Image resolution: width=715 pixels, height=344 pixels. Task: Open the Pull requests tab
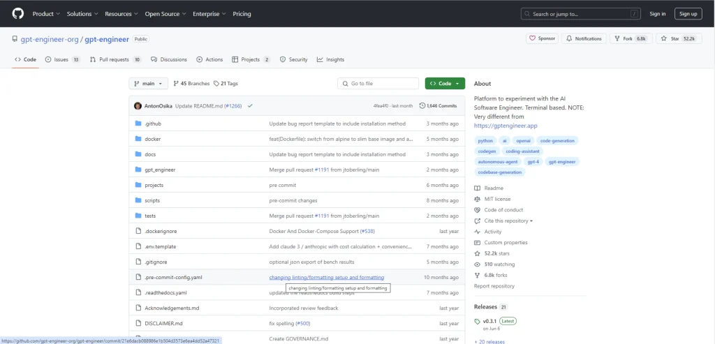(116, 60)
